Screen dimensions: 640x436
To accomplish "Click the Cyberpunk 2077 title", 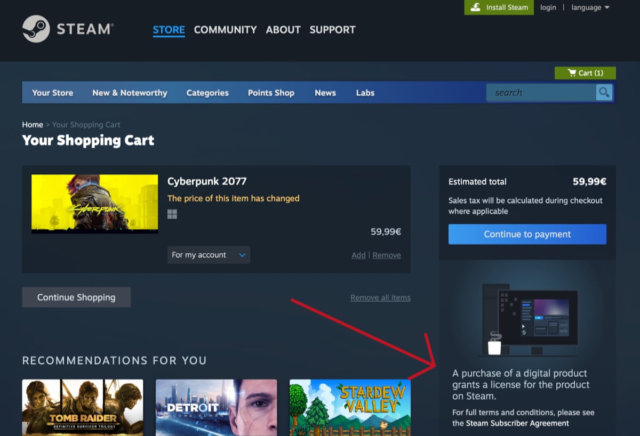I will click(207, 181).
